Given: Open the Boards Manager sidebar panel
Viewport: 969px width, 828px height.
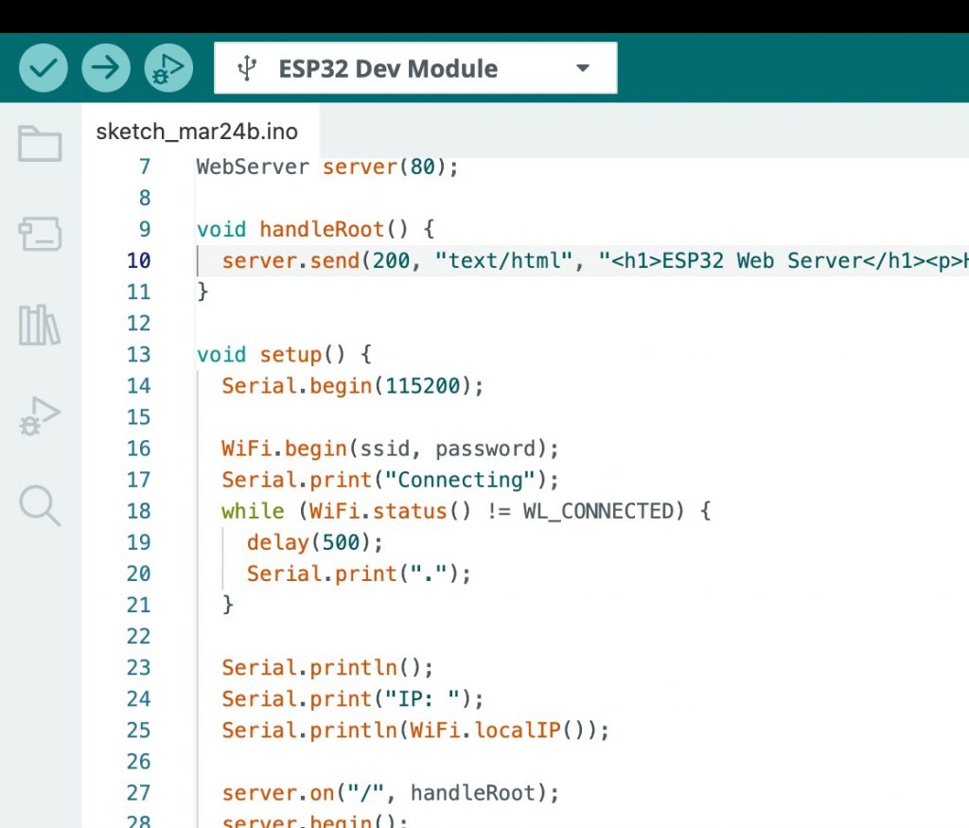Looking at the screenshot, I should [x=40, y=234].
